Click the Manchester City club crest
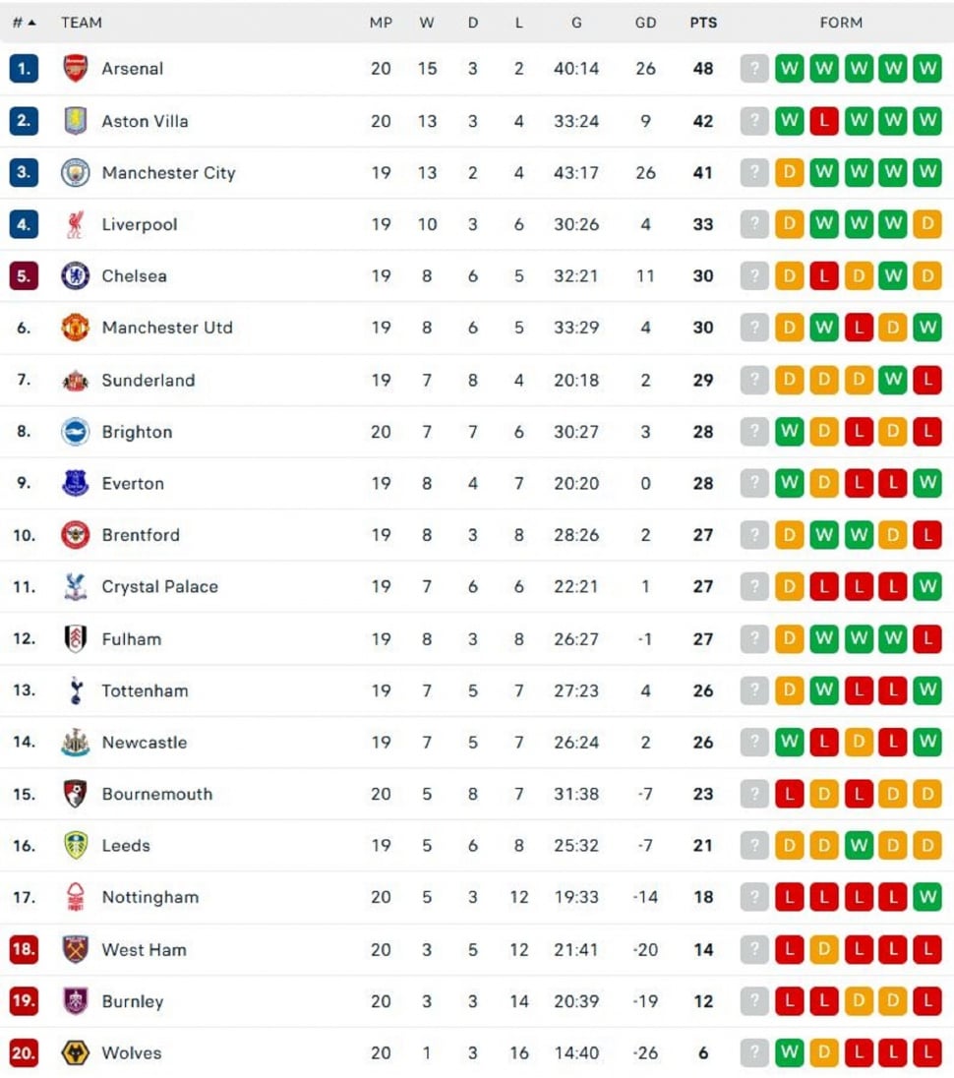The height and width of the screenshot is (1078, 954). pyautogui.click(x=77, y=172)
